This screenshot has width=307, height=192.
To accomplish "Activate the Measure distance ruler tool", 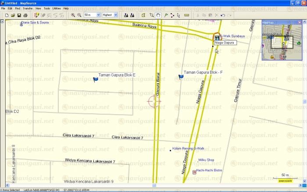I will tap(187, 15).
